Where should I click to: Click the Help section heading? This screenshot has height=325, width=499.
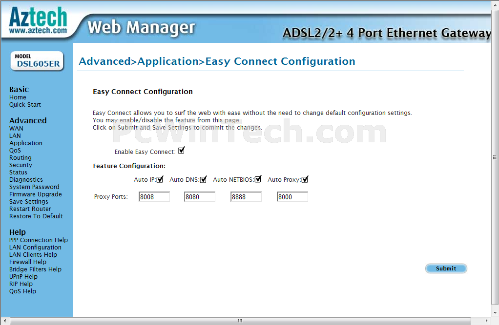click(18, 232)
